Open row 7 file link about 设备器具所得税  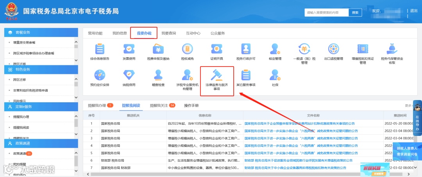pyautogui.click(x=295, y=168)
